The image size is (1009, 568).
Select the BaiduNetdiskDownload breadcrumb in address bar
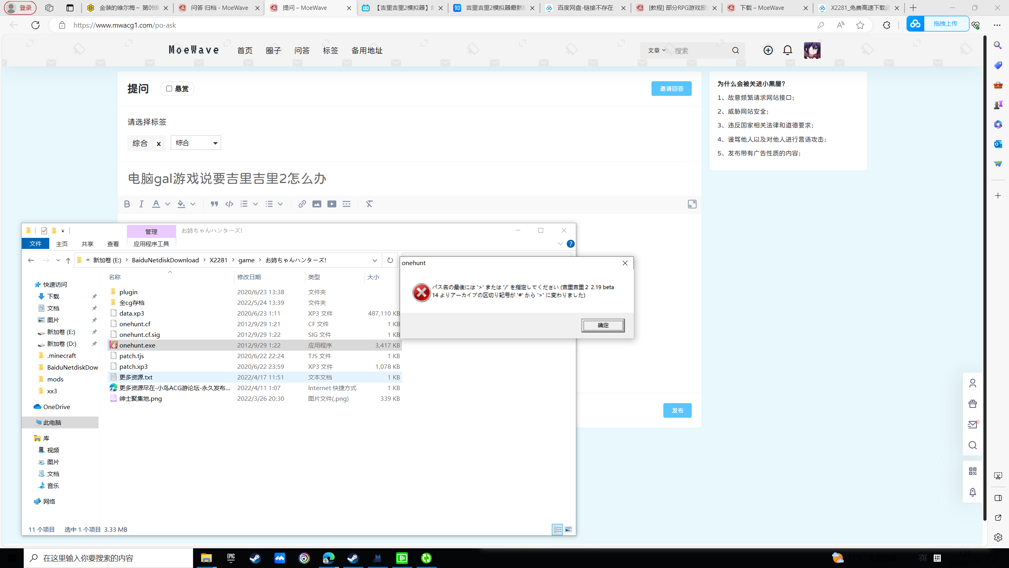click(x=165, y=260)
